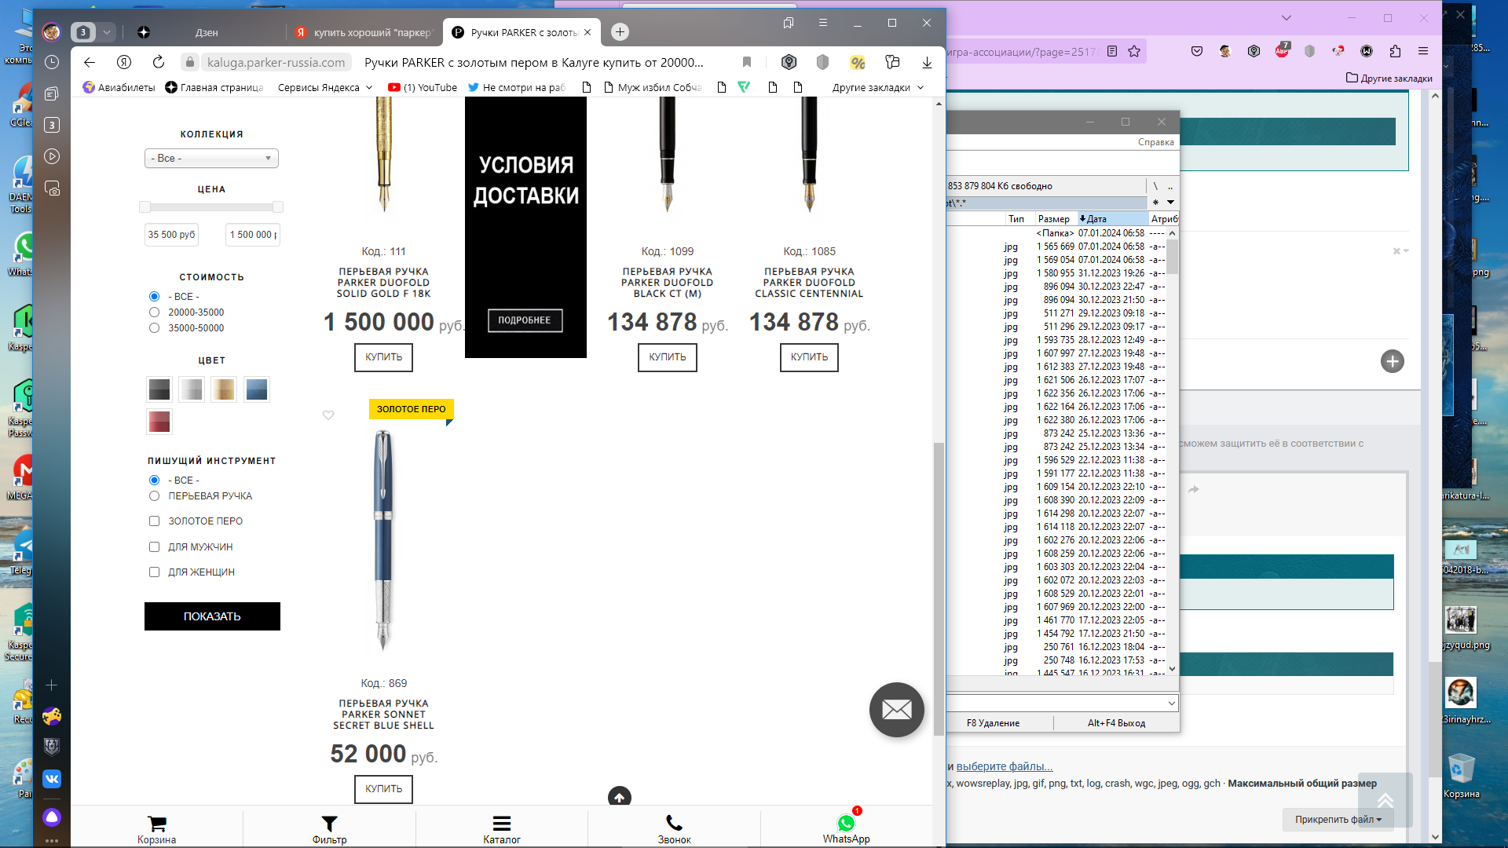The height and width of the screenshot is (848, 1508).
Task: Sort file list by Дата column
Action: tap(1111, 219)
